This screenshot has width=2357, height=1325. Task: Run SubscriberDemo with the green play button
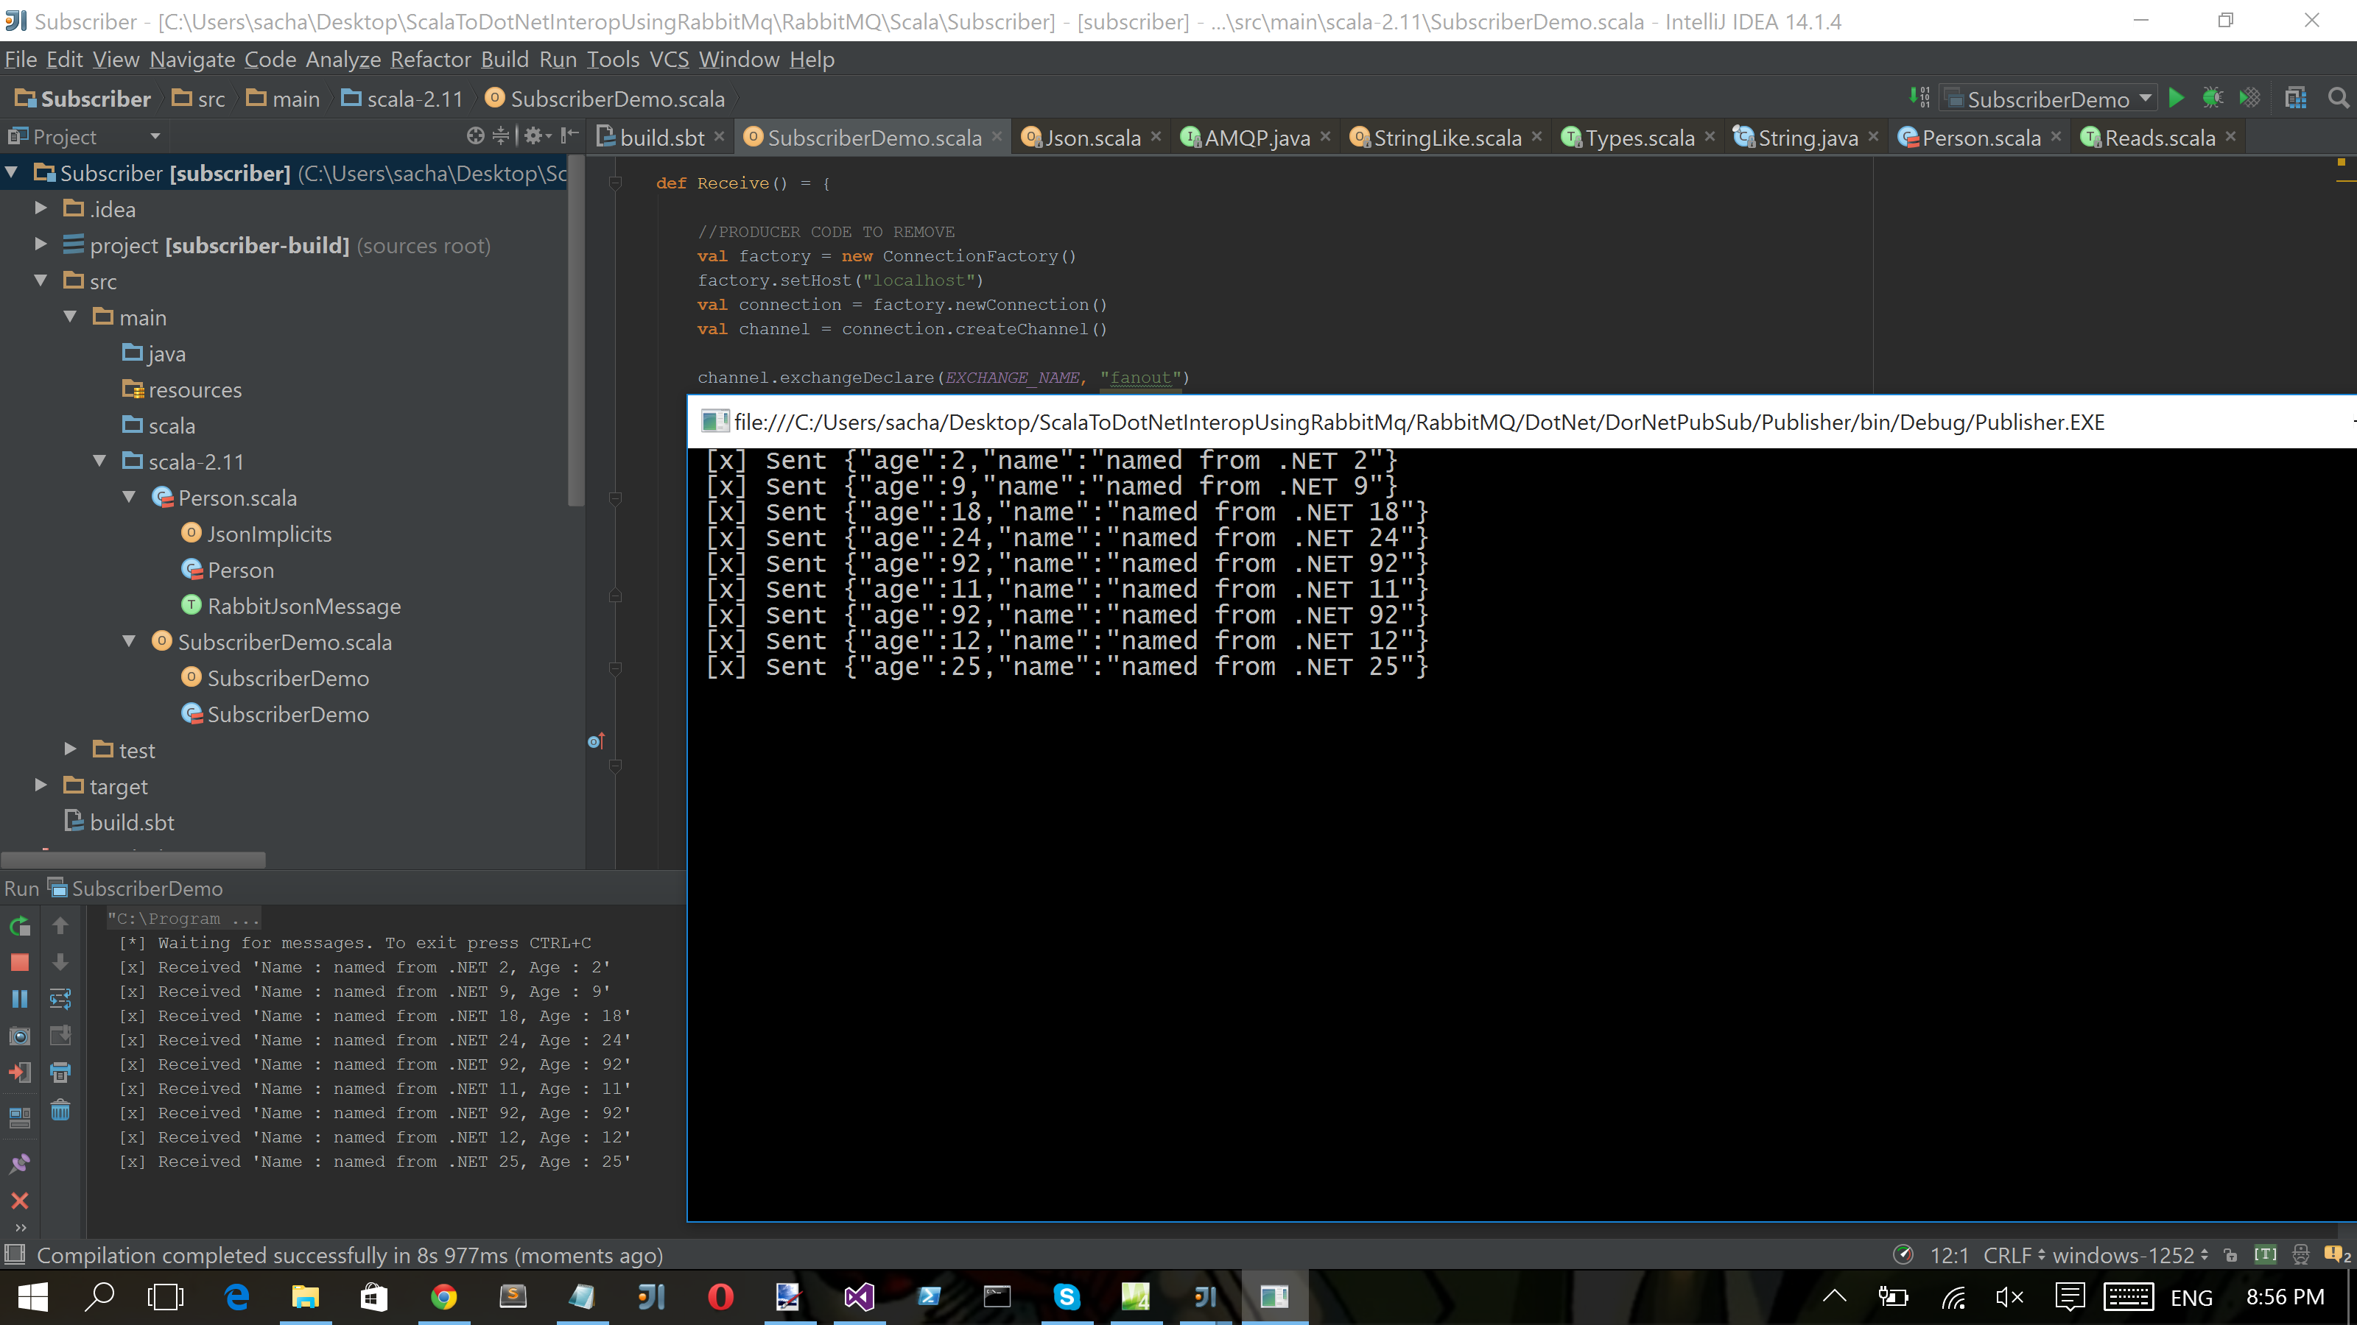click(2177, 98)
